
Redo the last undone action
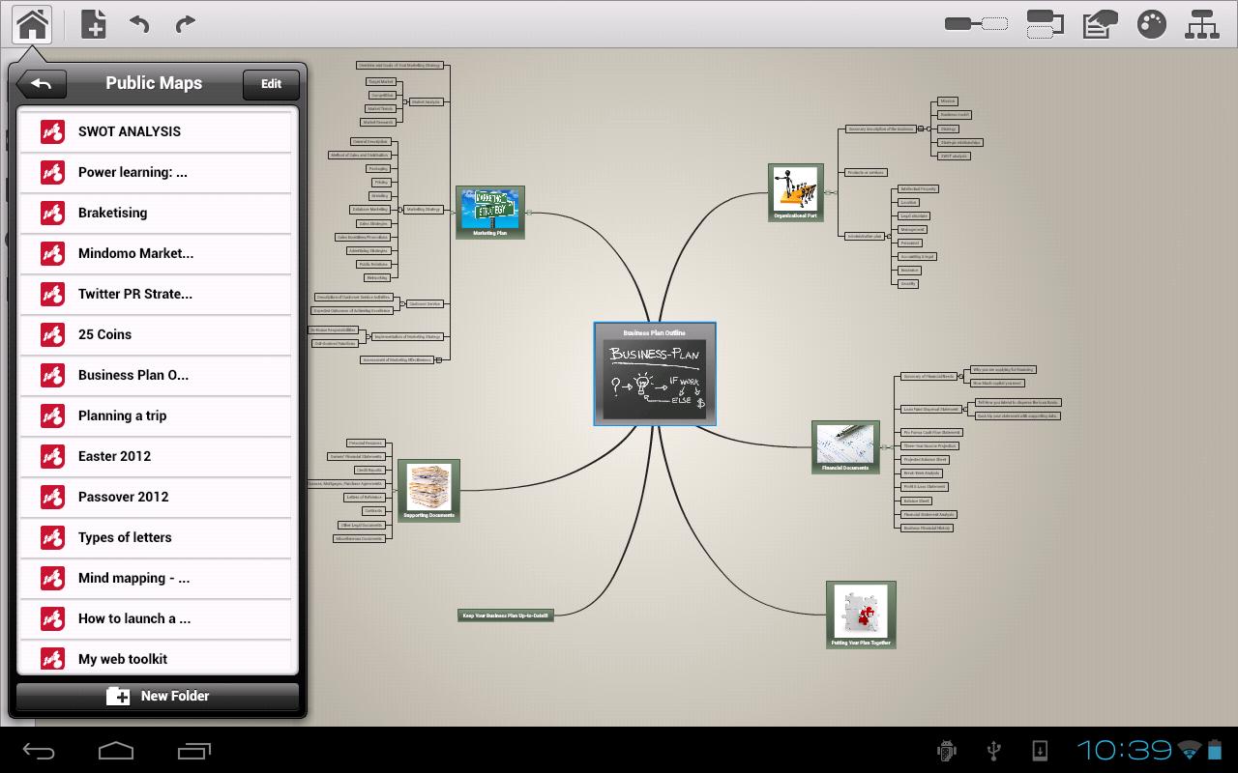coord(184,24)
